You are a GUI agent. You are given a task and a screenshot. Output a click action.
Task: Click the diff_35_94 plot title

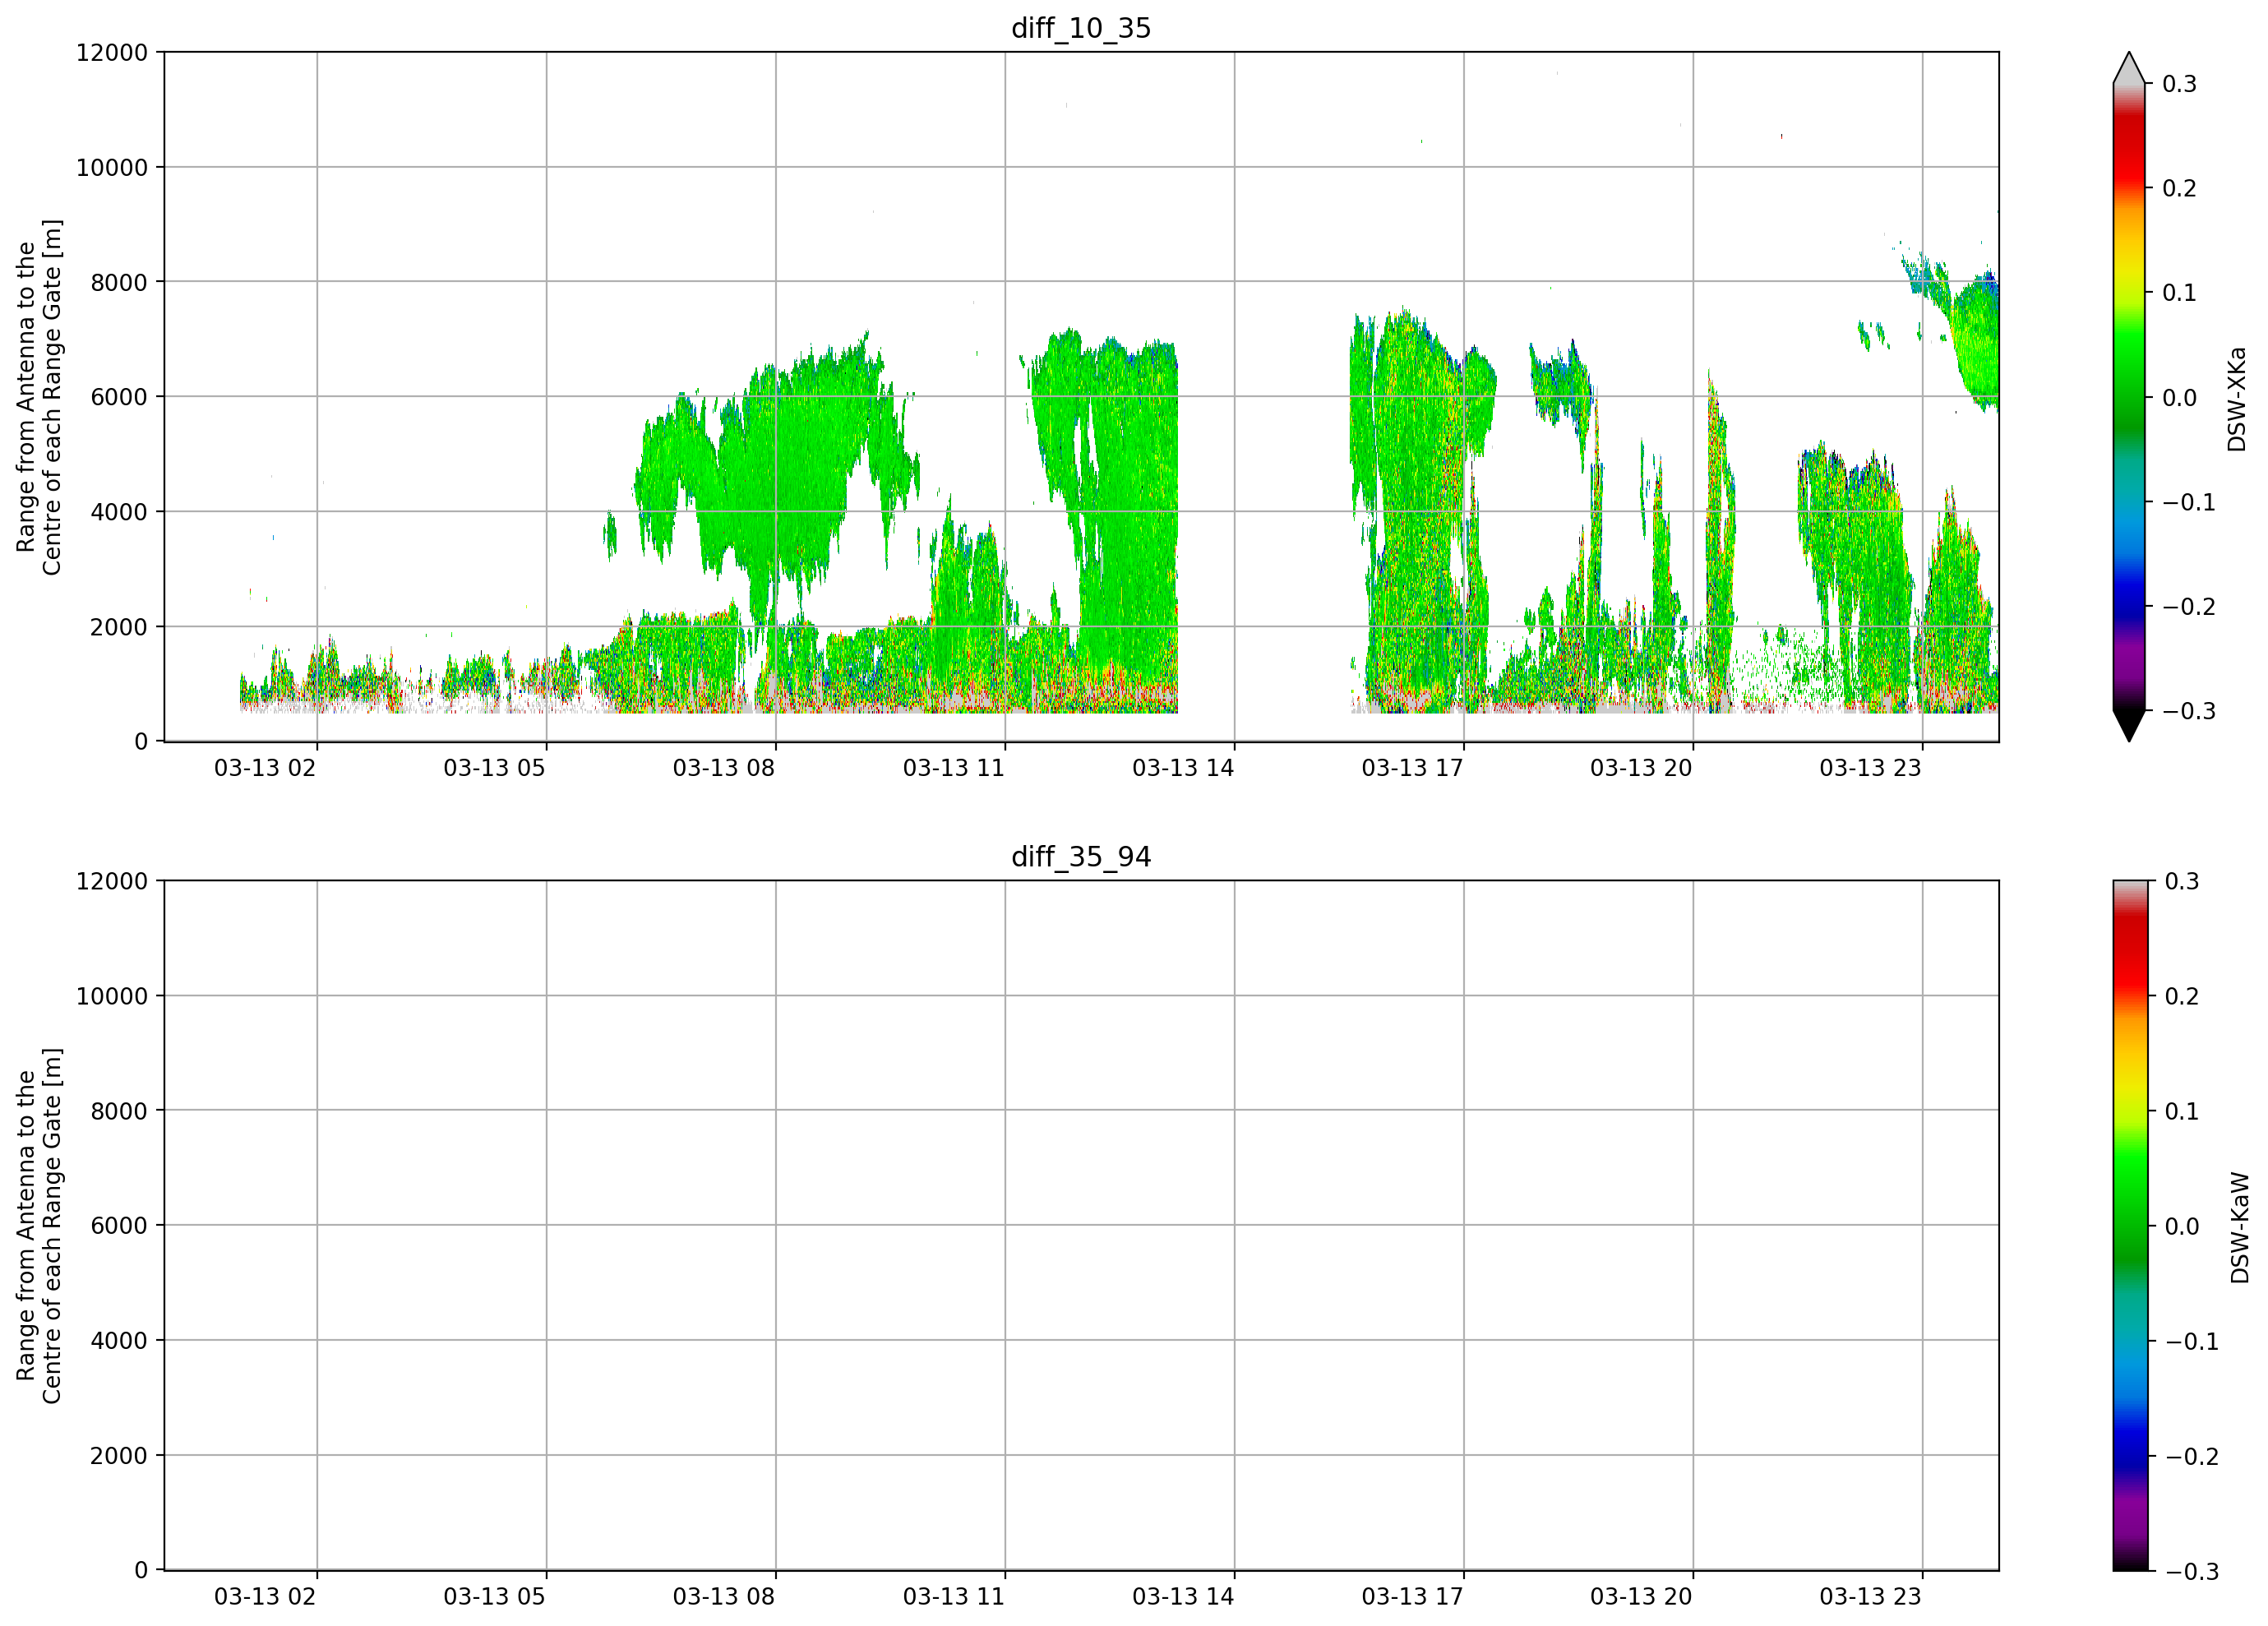(x=1081, y=857)
